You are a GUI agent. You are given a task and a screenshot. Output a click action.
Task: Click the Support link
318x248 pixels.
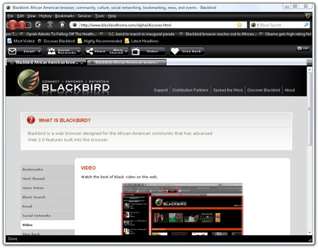pos(161,90)
